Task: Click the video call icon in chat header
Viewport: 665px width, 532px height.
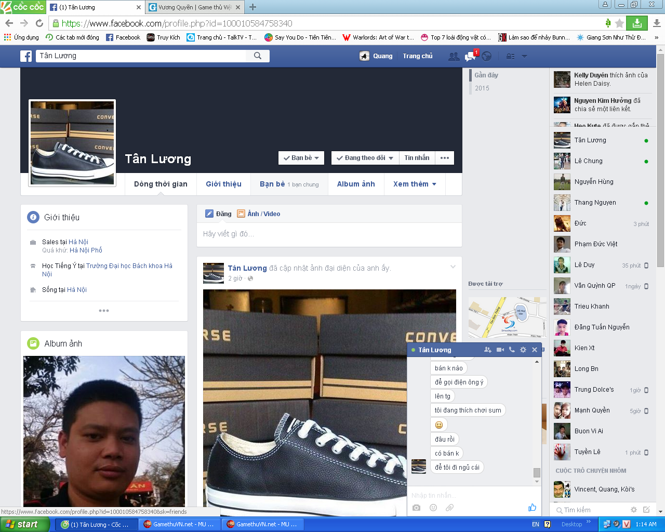Action: 500,350
